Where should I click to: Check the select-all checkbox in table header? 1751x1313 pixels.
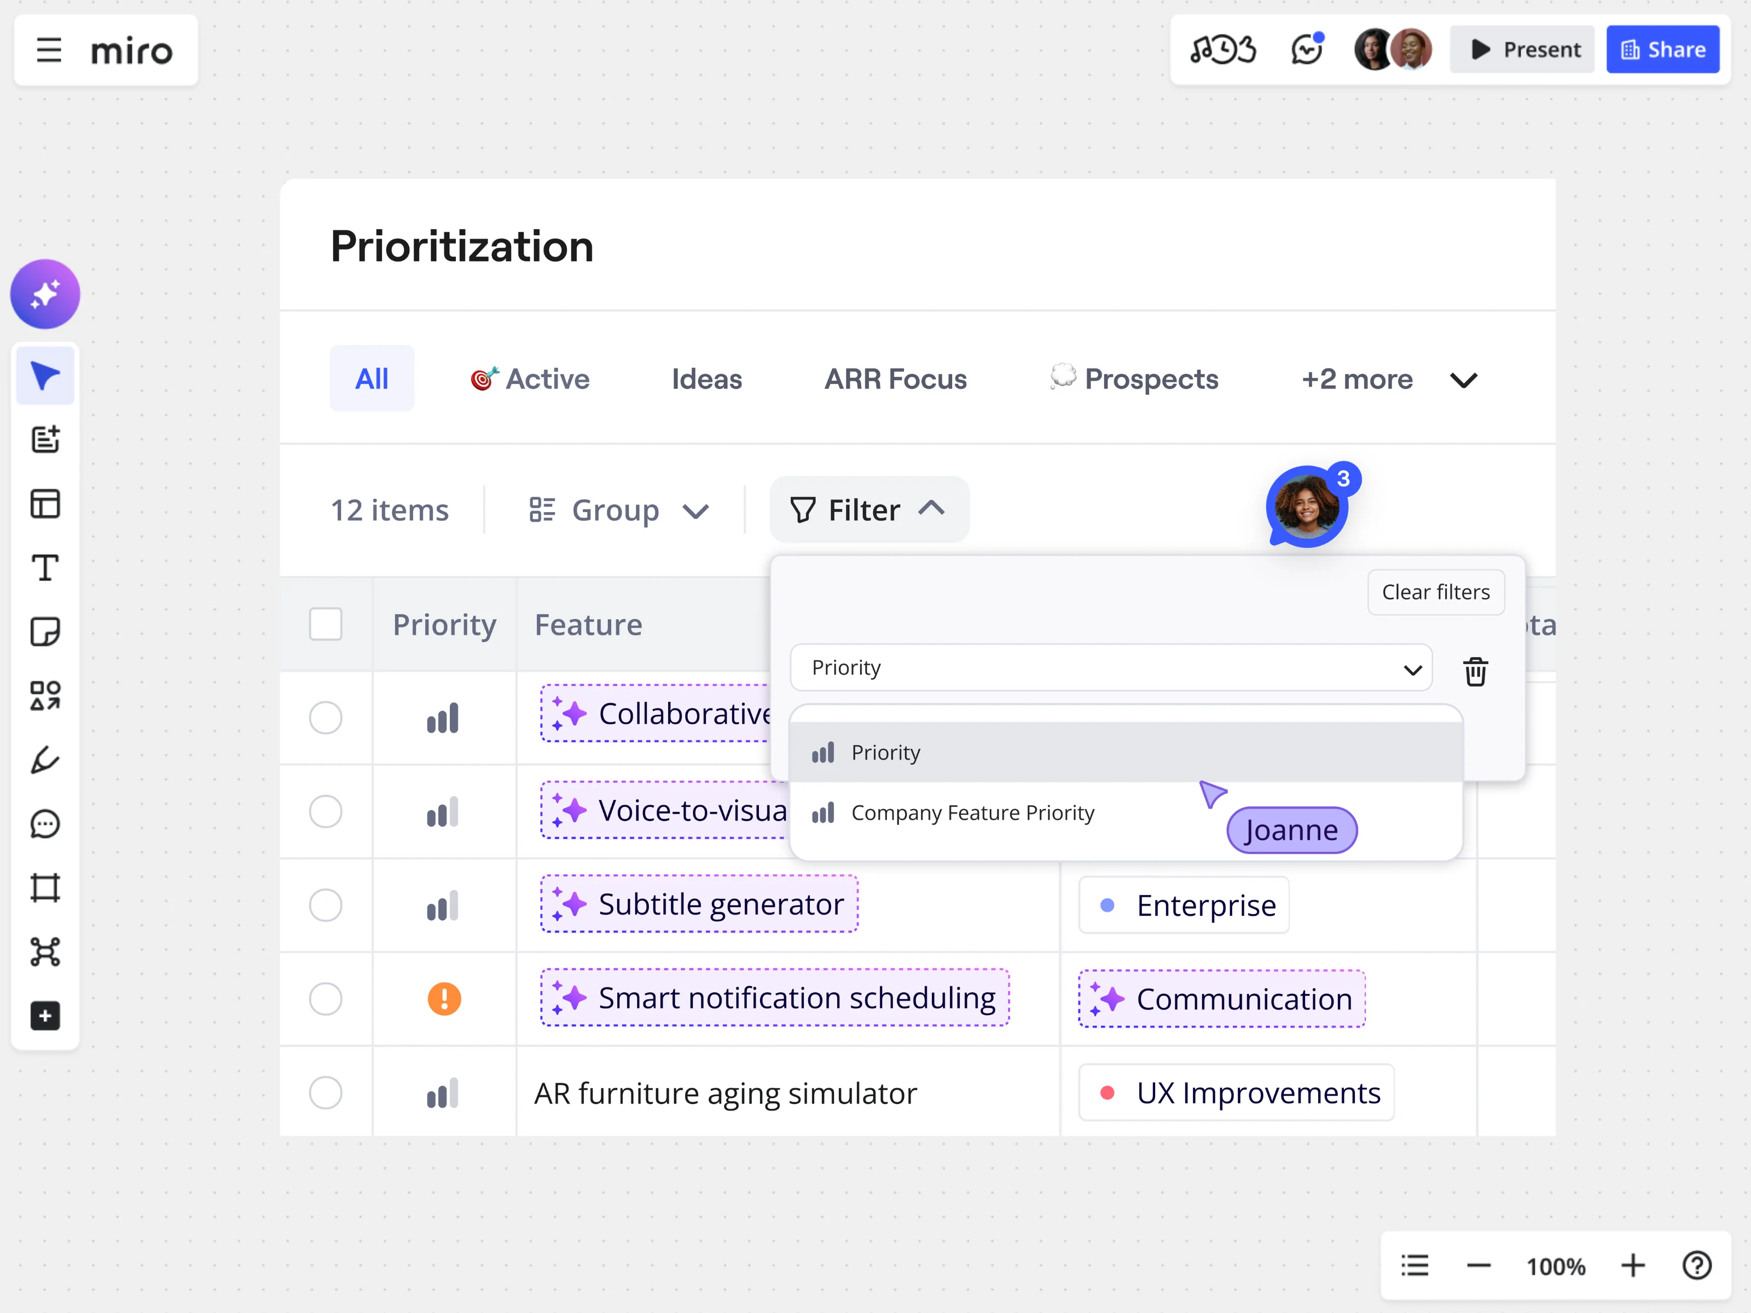(x=326, y=624)
